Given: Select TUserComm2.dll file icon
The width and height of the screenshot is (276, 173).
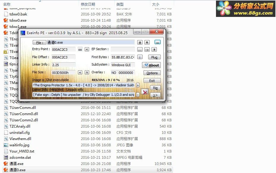Looking at the screenshot, I should pos(6,120).
